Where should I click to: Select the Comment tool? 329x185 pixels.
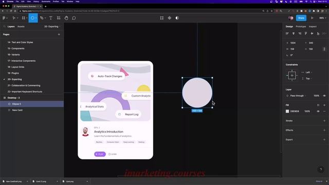pos(74,18)
